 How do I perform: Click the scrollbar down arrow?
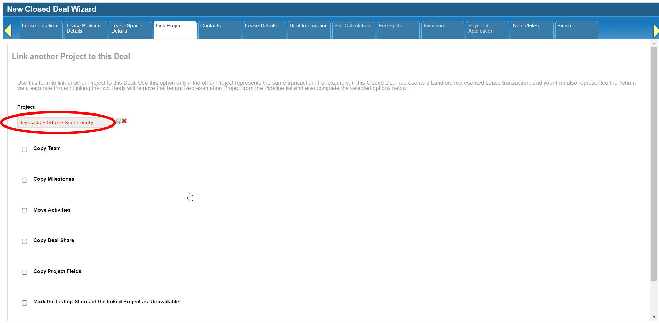654,317
